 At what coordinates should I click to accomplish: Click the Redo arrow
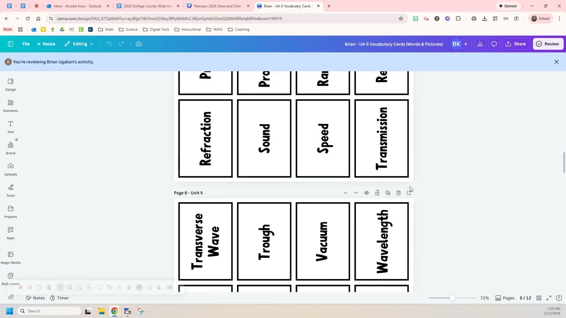point(122,44)
